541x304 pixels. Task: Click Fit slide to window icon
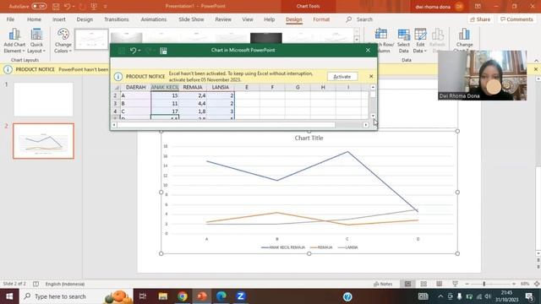pyautogui.click(x=537, y=284)
